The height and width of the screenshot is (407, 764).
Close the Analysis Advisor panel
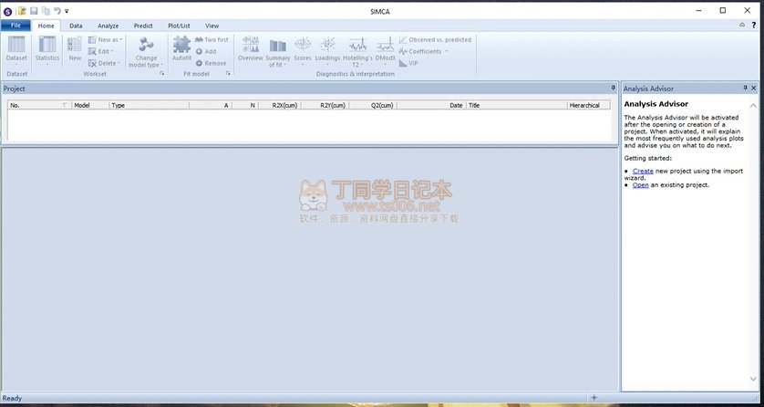pyautogui.click(x=754, y=89)
